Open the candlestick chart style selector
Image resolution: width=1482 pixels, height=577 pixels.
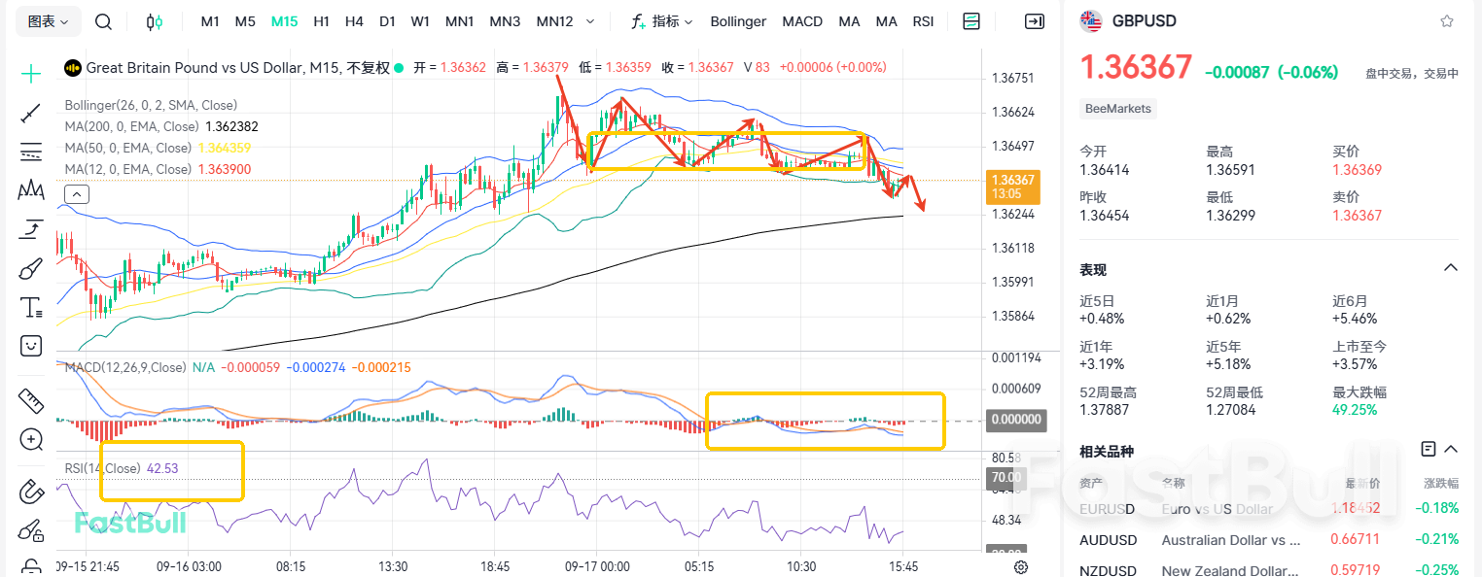(155, 21)
